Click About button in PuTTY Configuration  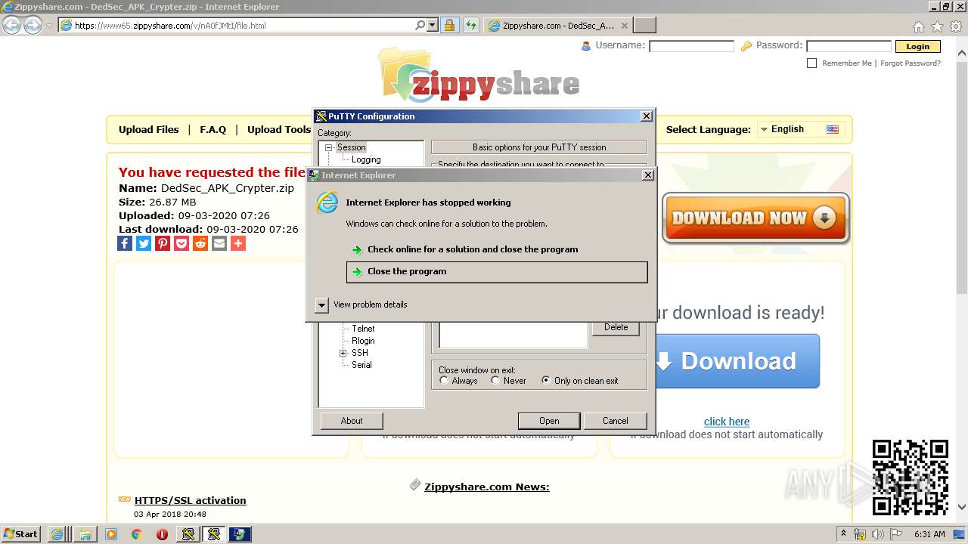[352, 421]
